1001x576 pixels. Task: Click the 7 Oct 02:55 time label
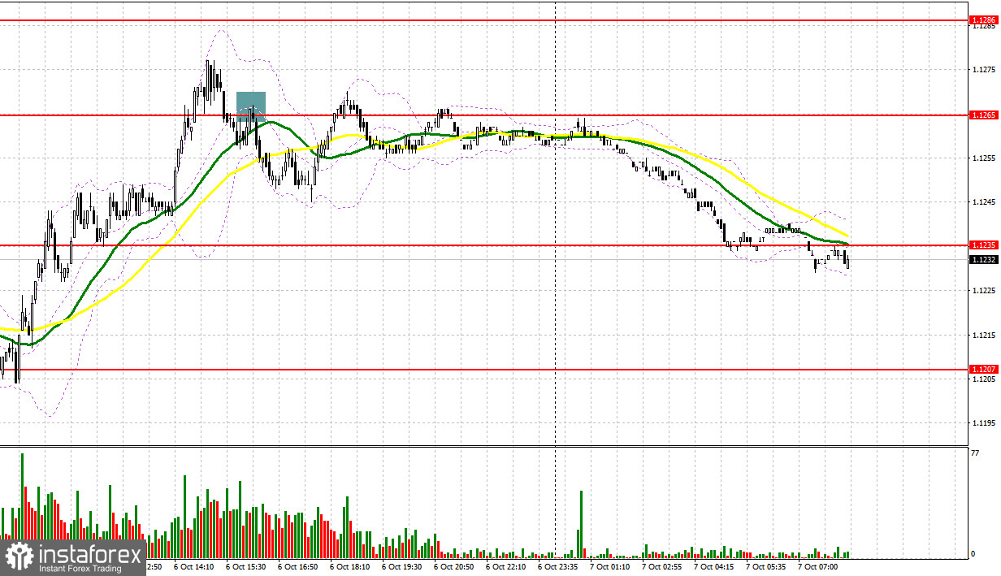point(662,566)
